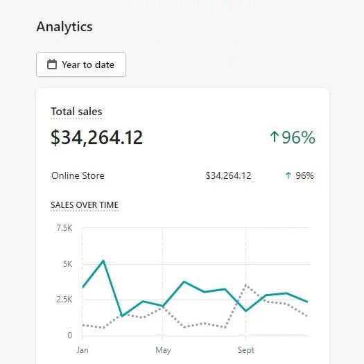364x364 pixels.
Task: Click the Online Store 96% change value
Action: [x=304, y=175]
